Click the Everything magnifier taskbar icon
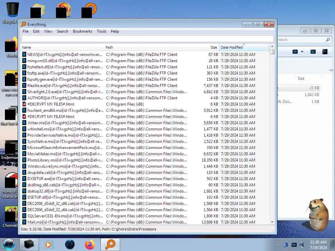335x251 pixels. click(x=110, y=244)
